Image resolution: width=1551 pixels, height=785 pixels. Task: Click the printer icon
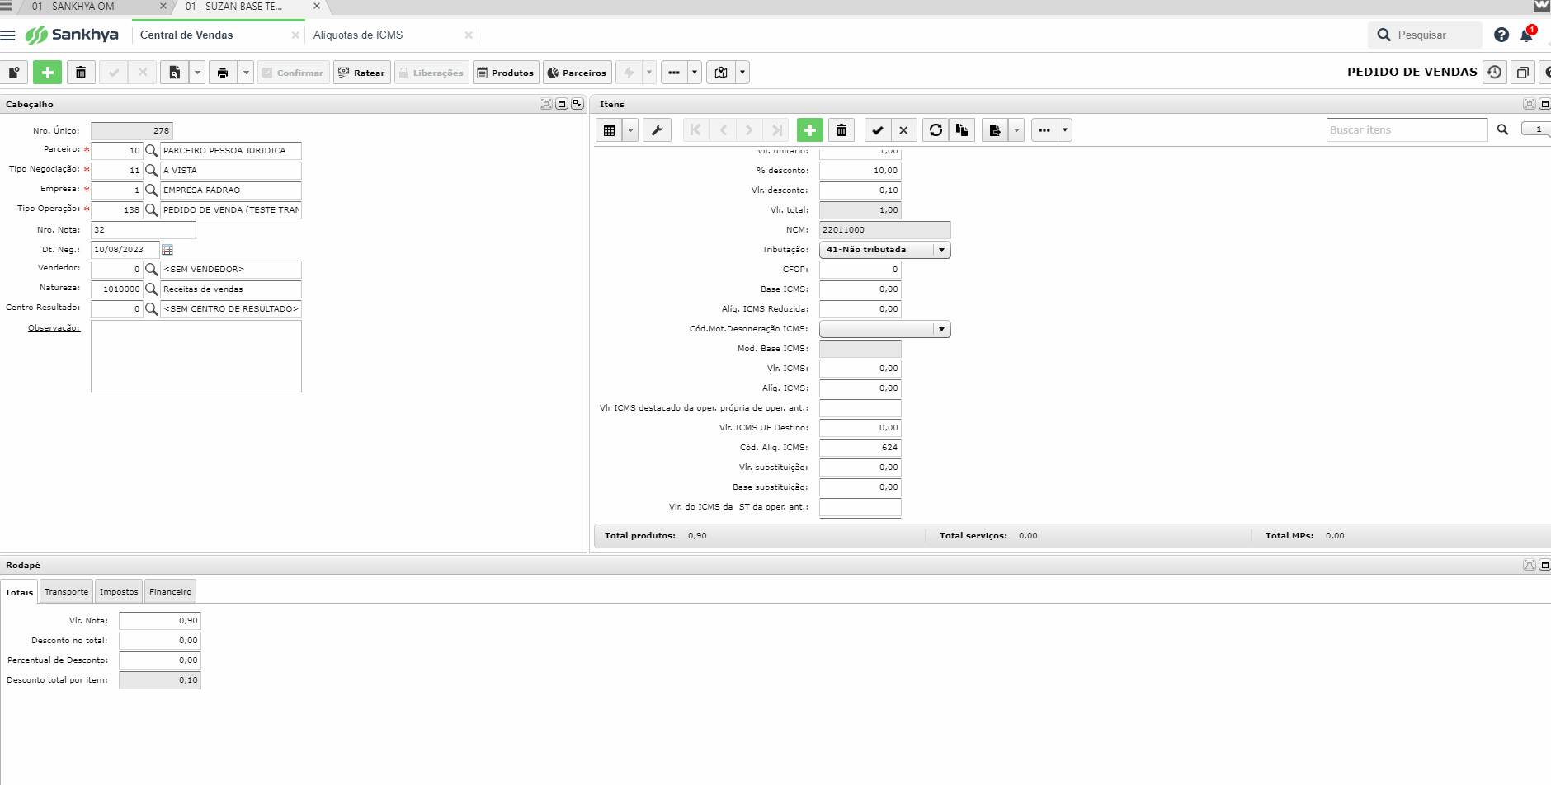[x=223, y=73]
